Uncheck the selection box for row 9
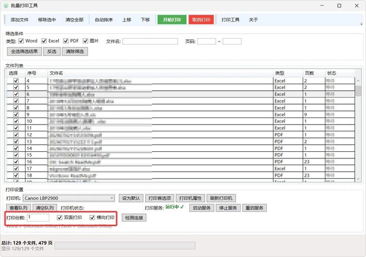The image size is (366, 257). (x=16, y=115)
